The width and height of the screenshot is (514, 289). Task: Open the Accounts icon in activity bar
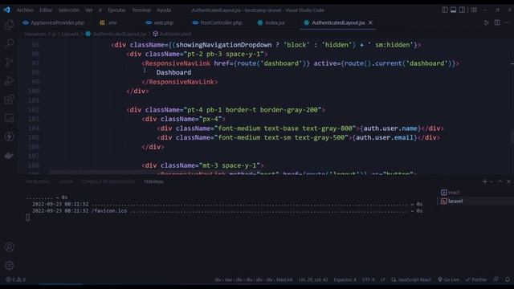pyautogui.click(x=9, y=246)
